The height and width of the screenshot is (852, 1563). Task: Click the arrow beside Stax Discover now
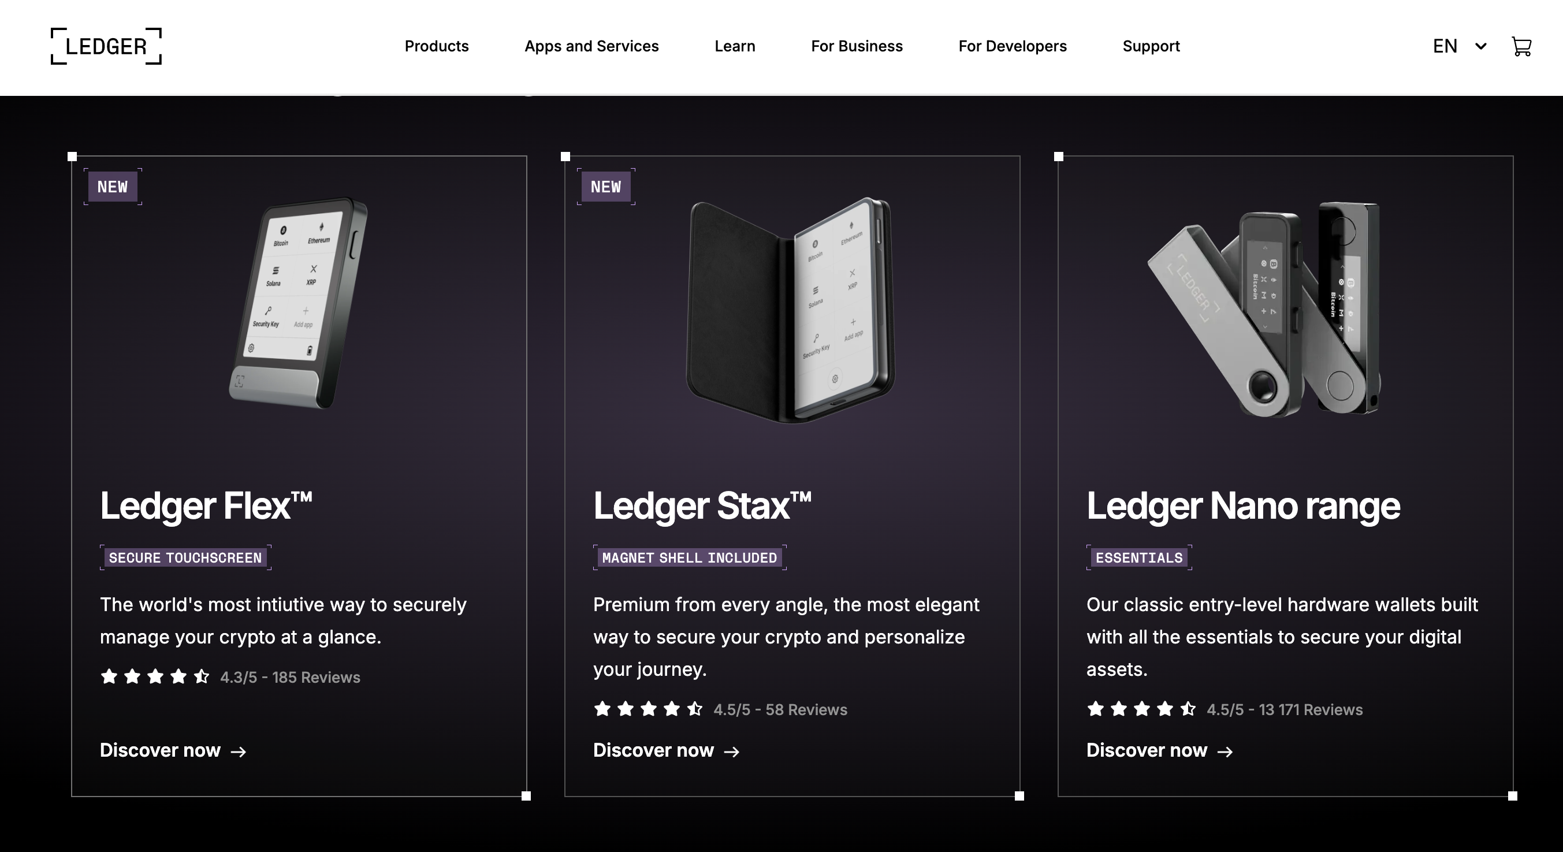732,752
